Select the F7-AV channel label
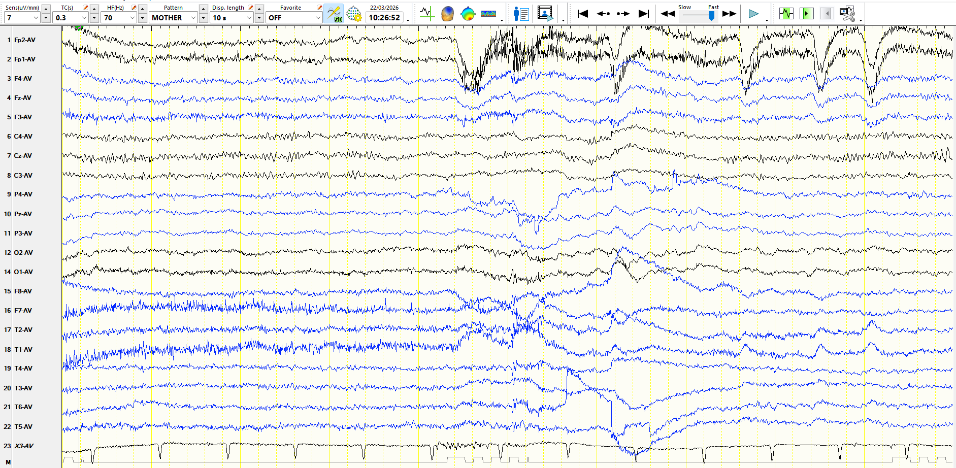 point(23,311)
